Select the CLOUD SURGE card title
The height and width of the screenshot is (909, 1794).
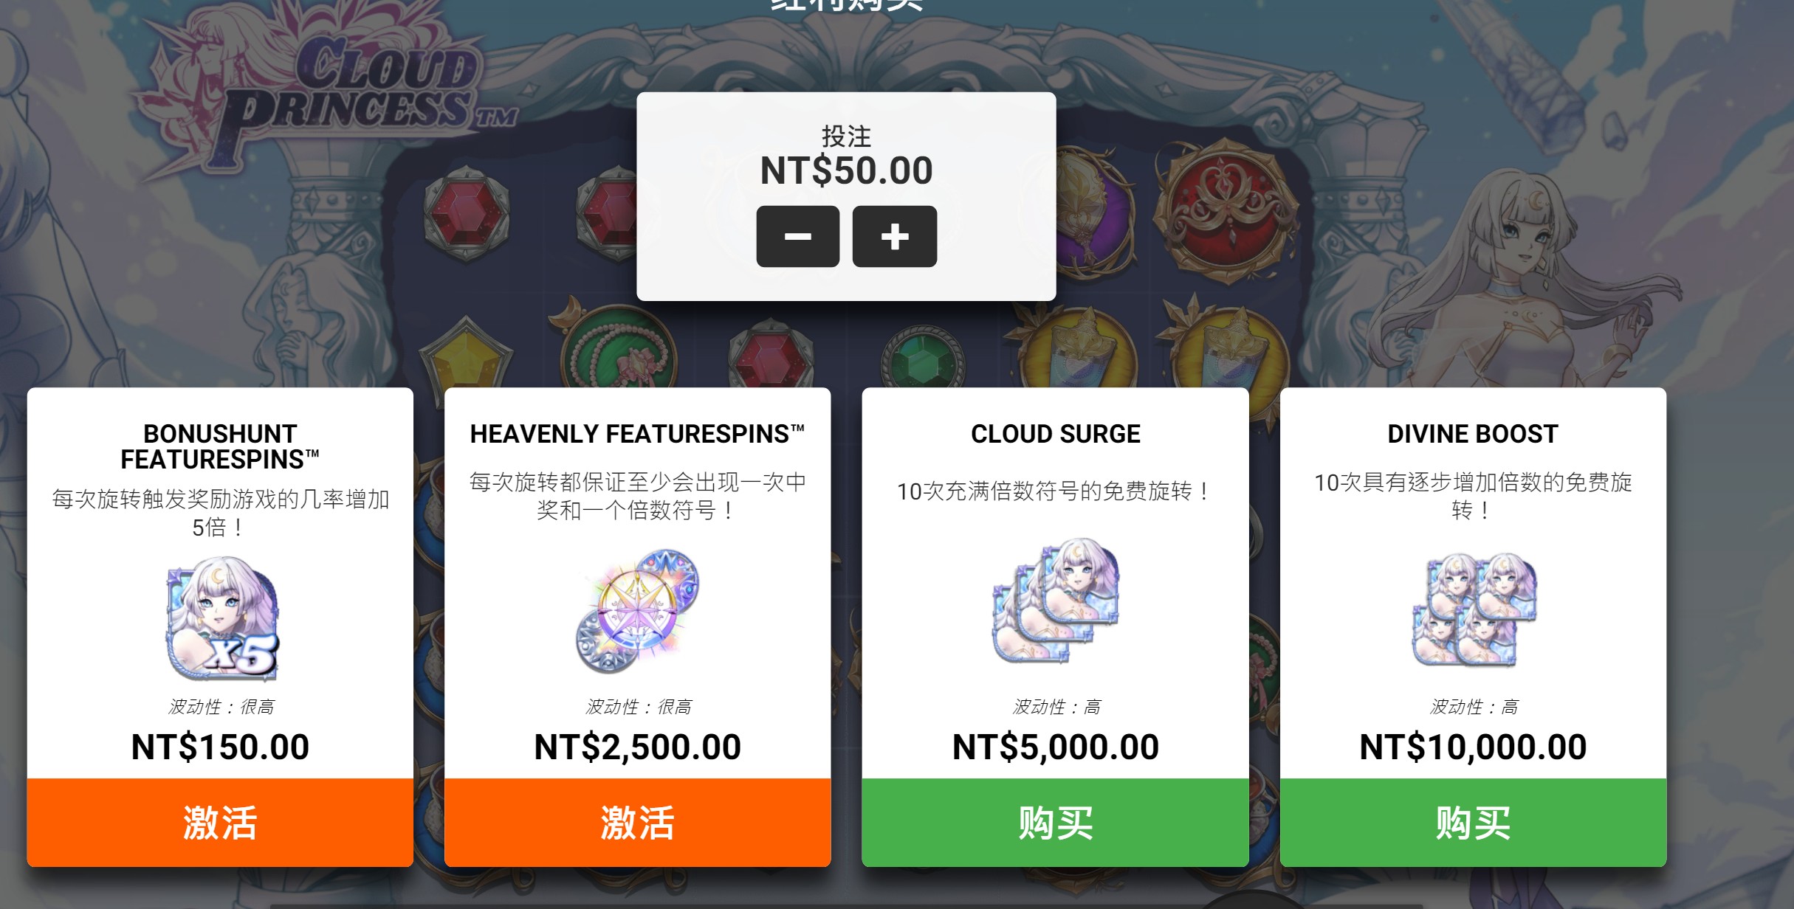(1056, 434)
